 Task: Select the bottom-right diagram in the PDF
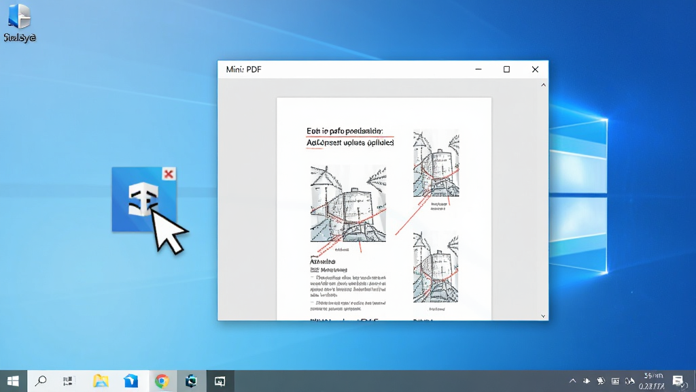pos(436,267)
